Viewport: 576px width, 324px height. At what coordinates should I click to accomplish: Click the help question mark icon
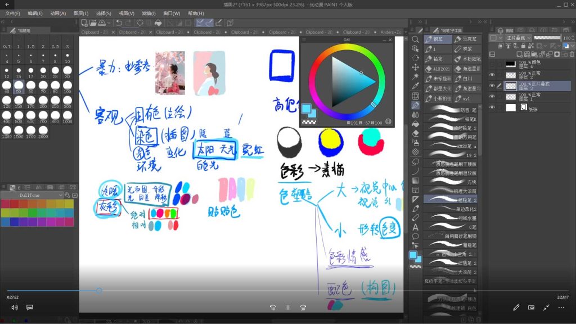(230, 22)
